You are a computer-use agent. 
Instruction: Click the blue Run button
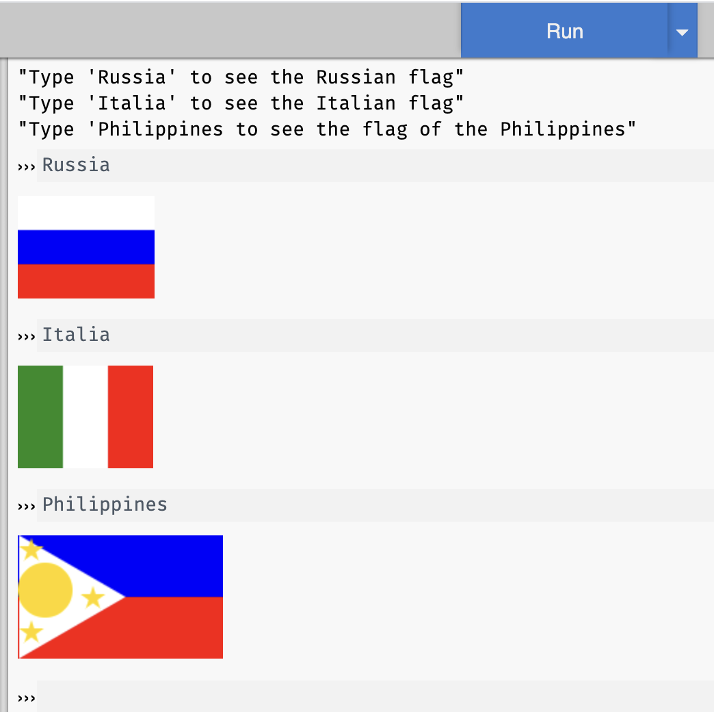pos(564,31)
